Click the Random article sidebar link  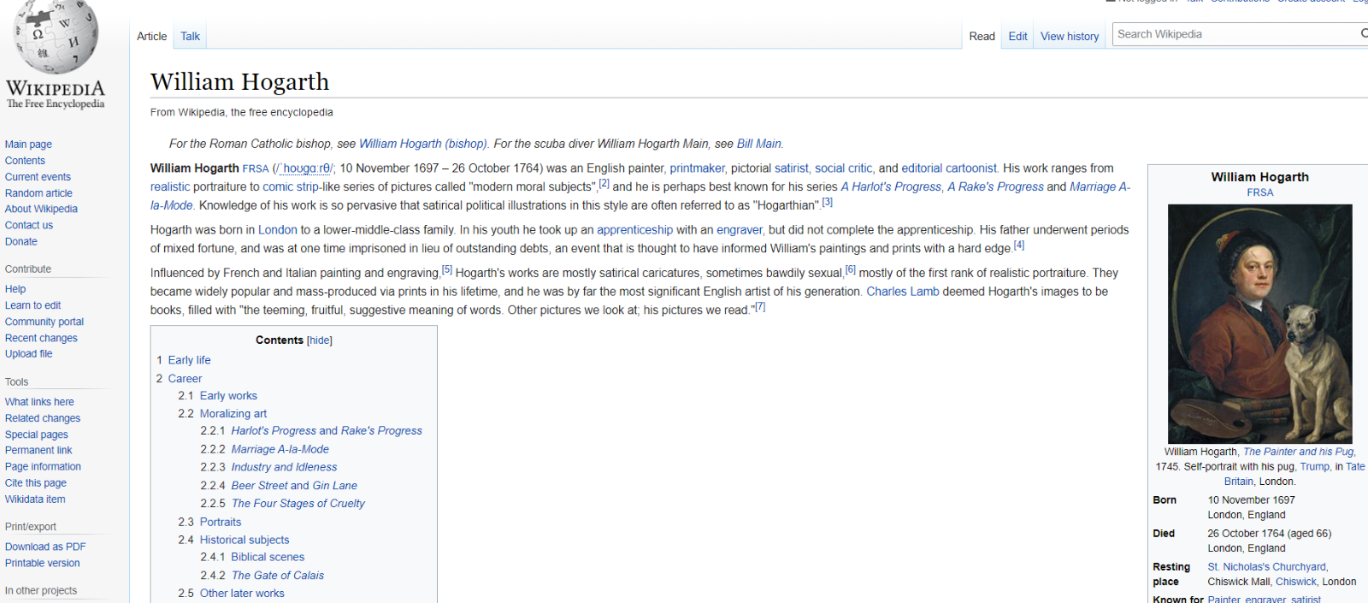pyautogui.click(x=38, y=193)
